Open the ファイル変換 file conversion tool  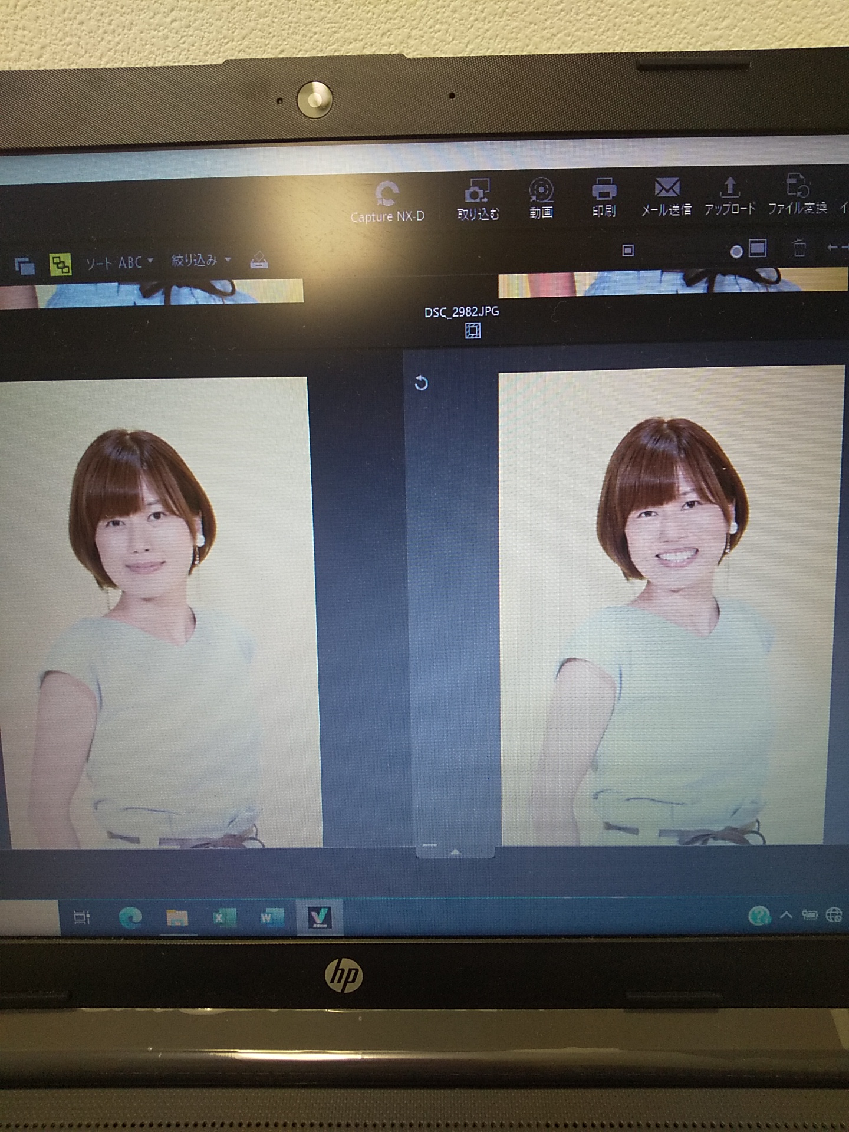pos(798,195)
